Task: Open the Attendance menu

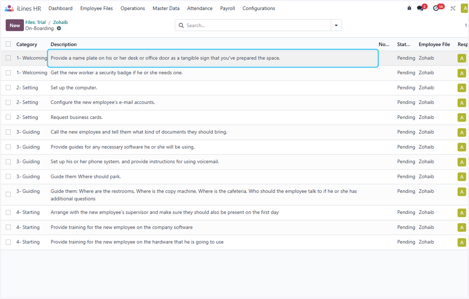Action: click(200, 8)
